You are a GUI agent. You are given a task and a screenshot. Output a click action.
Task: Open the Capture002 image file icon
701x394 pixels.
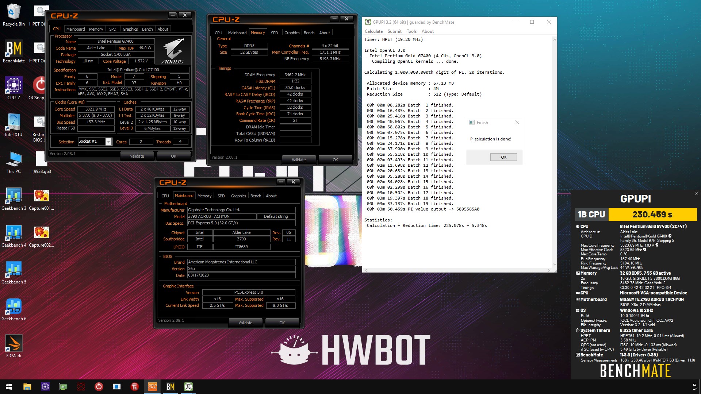click(x=41, y=236)
